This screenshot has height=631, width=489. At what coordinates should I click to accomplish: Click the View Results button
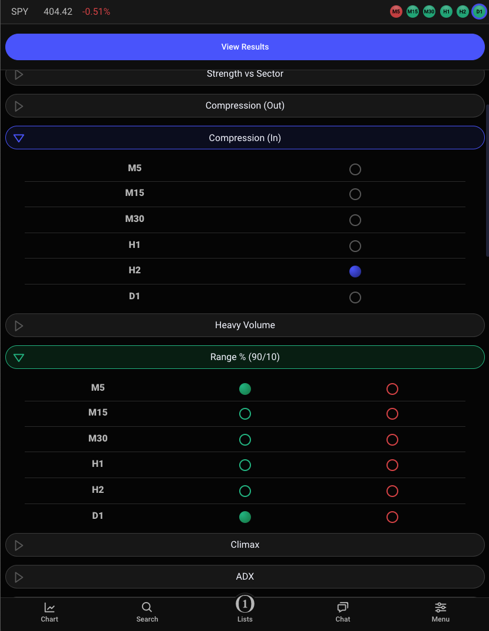pyautogui.click(x=245, y=47)
